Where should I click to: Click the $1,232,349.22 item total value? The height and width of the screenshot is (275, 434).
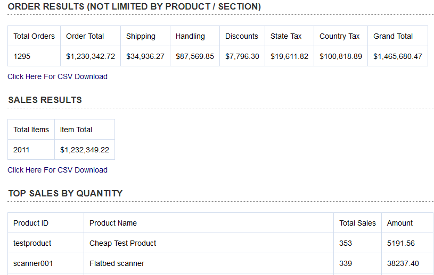[85, 150]
